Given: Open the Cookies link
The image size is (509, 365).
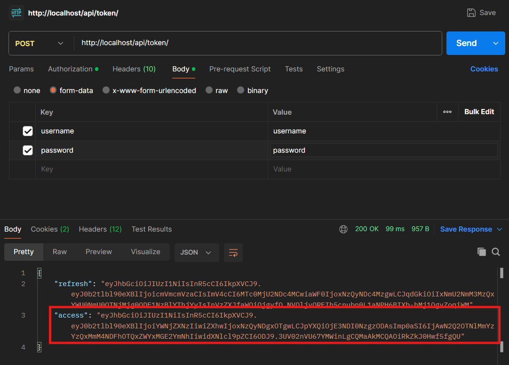Looking at the screenshot, I should [484, 69].
